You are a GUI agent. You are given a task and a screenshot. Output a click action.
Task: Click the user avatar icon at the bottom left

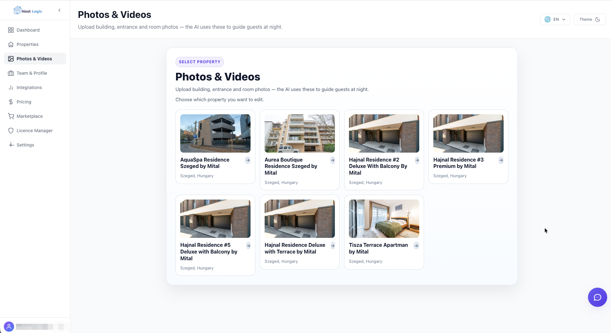click(x=9, y=327)
